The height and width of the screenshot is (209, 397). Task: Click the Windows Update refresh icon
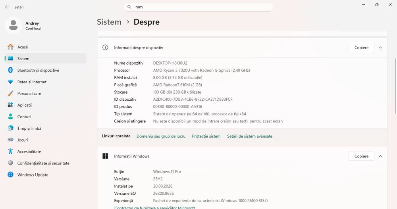click(10, 174)
